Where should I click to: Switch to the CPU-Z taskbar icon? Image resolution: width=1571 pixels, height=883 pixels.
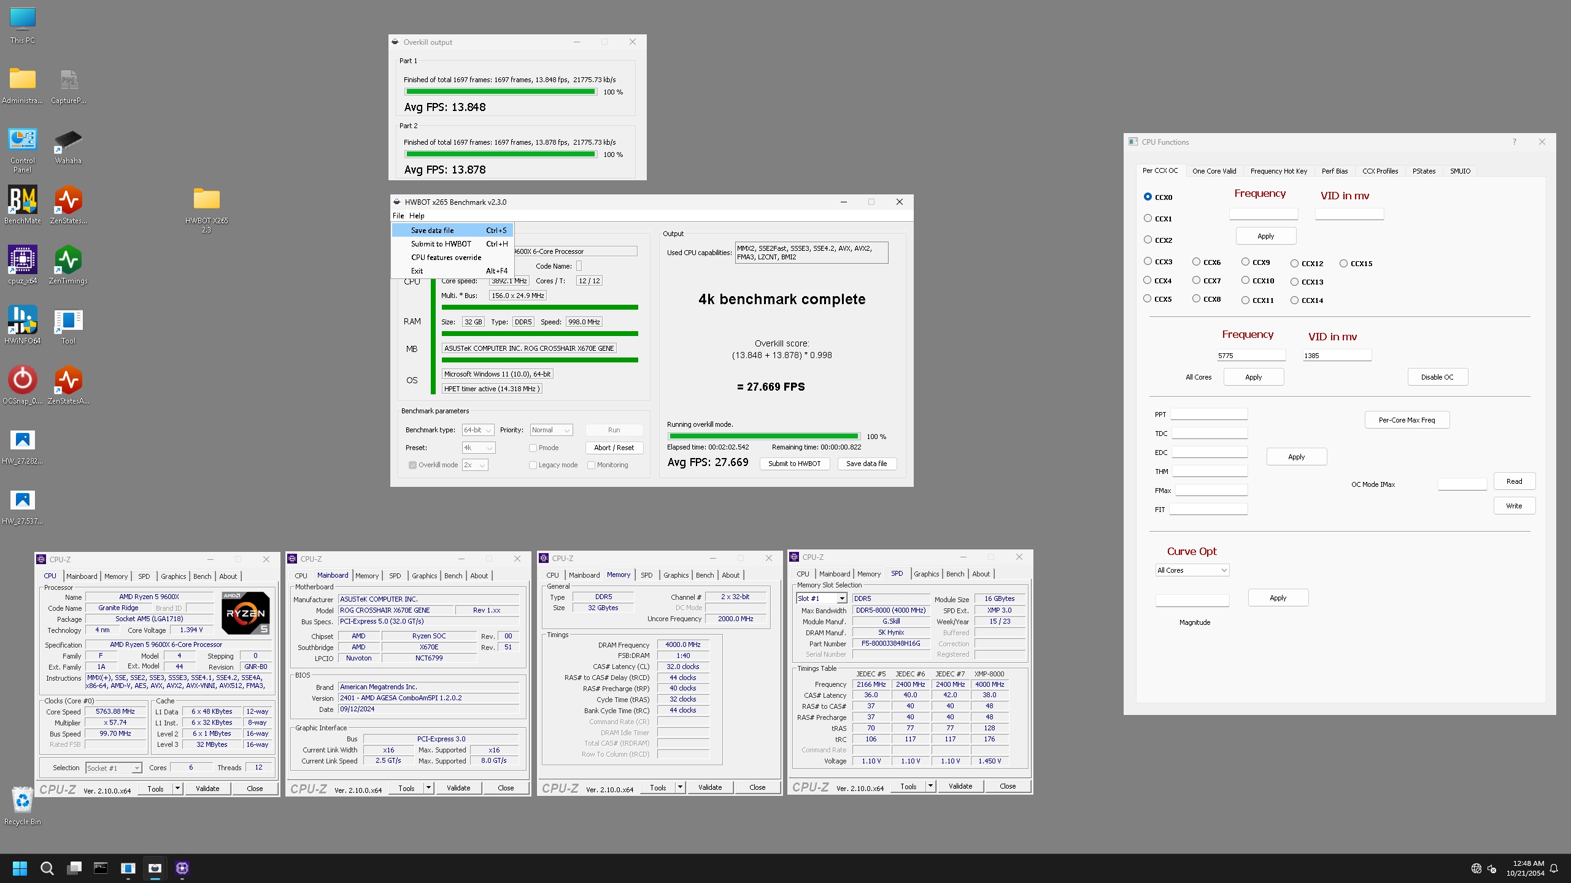[182, 868]
